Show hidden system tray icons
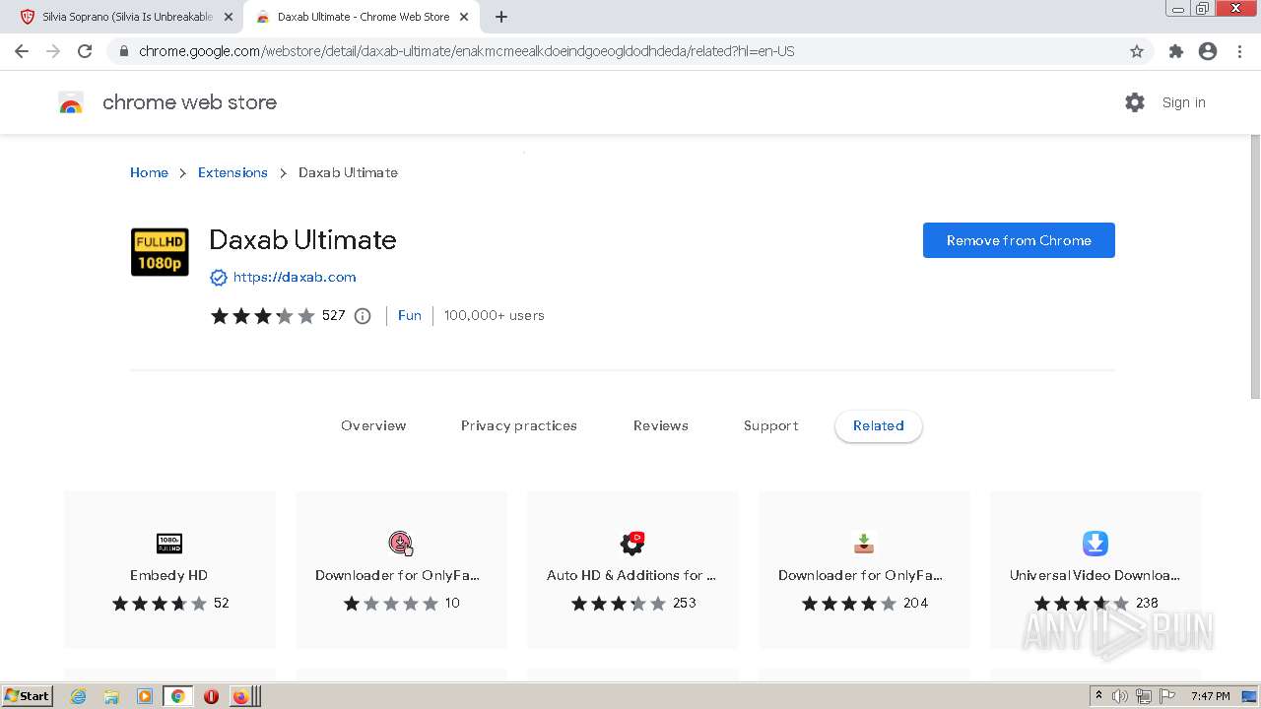1261x709 pixels. tap(1098, 695)
